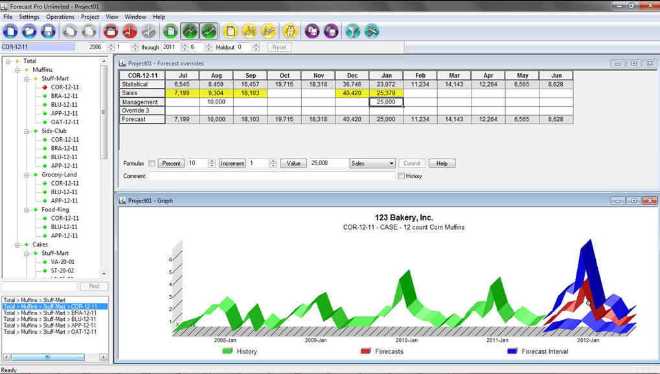
Task: Click the blue New Project toolbar icon
Action: click(10, 30)
